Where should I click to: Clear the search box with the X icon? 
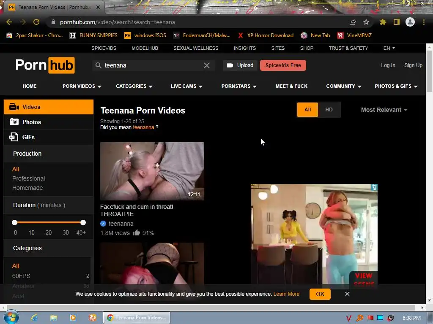[x=206, y=65]
